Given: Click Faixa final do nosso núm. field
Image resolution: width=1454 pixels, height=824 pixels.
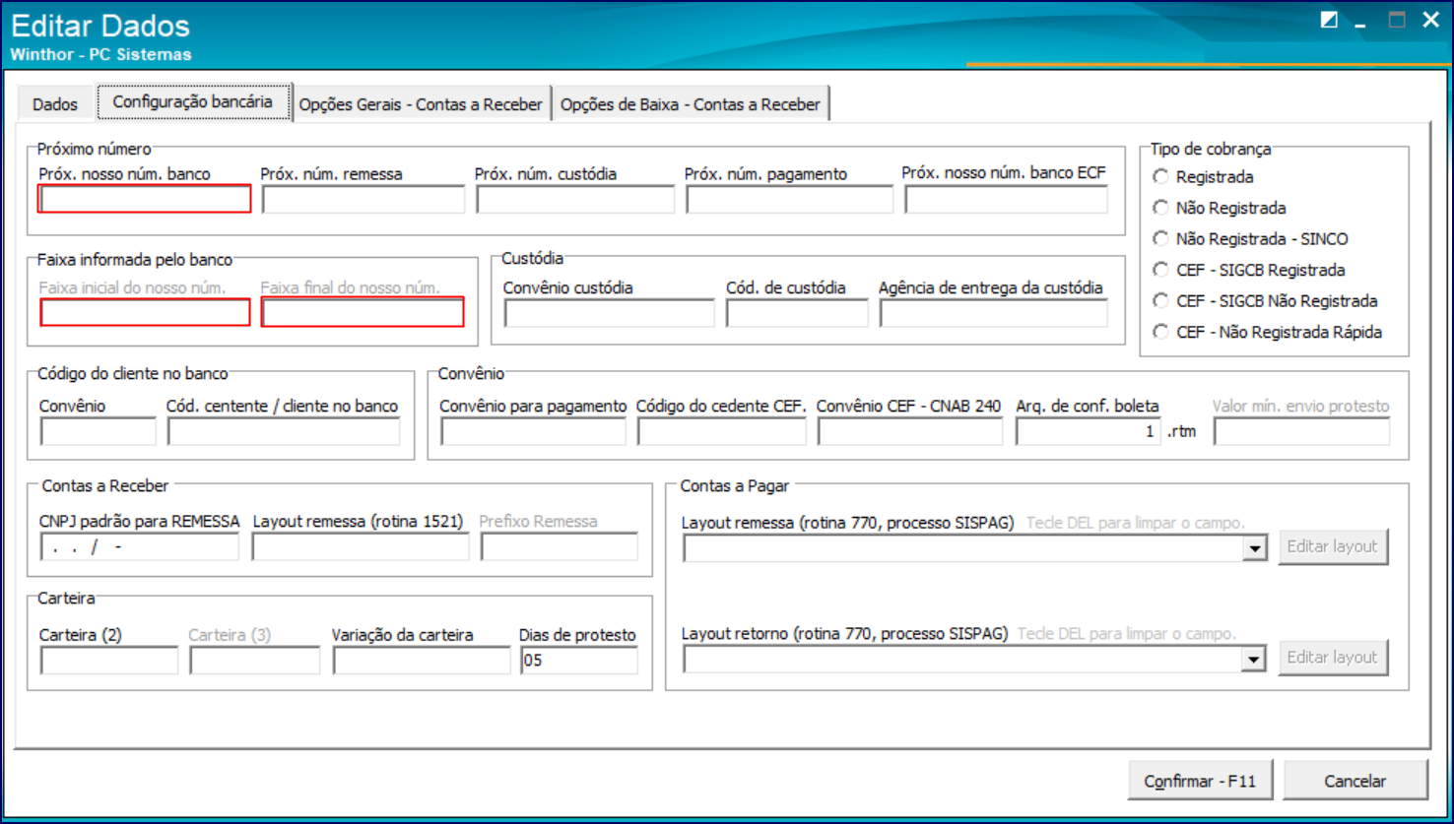Looking at the screenshot, I should coord(363,313).
